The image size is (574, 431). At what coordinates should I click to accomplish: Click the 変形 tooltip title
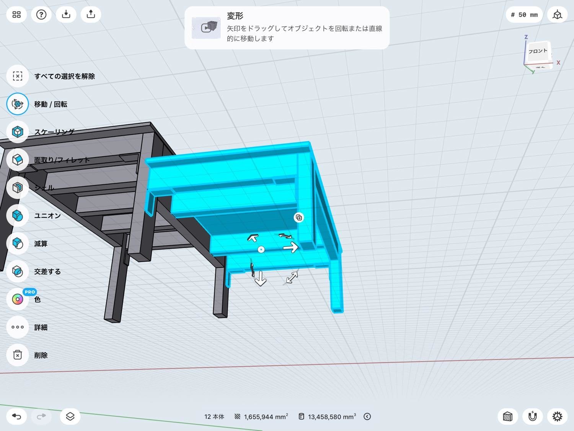click(235, 16)
